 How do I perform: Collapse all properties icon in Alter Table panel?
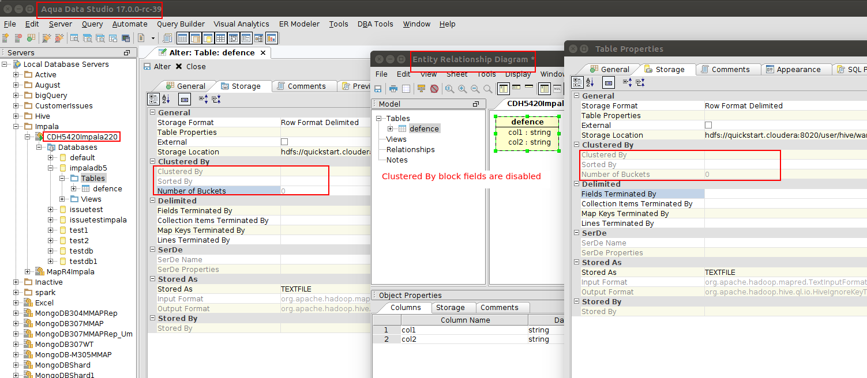[x=216, y=99]
